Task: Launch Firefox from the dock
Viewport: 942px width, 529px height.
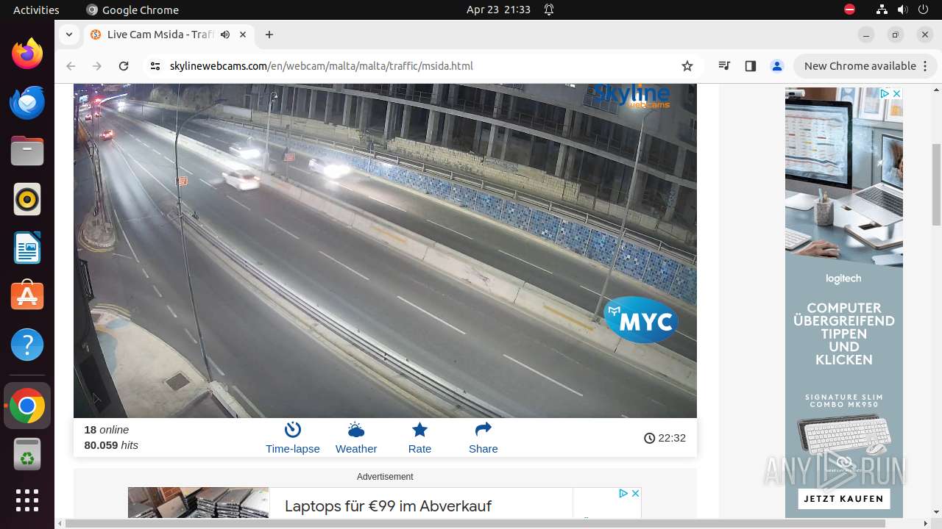Action: [27, 54]
